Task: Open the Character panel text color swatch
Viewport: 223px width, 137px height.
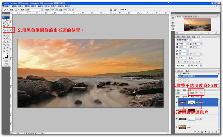Action: pos(196,58)
